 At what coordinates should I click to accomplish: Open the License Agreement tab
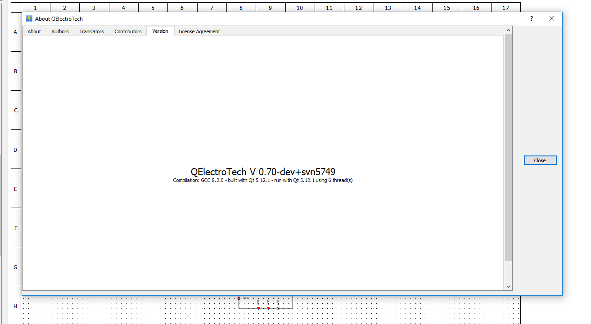(199, 31)
